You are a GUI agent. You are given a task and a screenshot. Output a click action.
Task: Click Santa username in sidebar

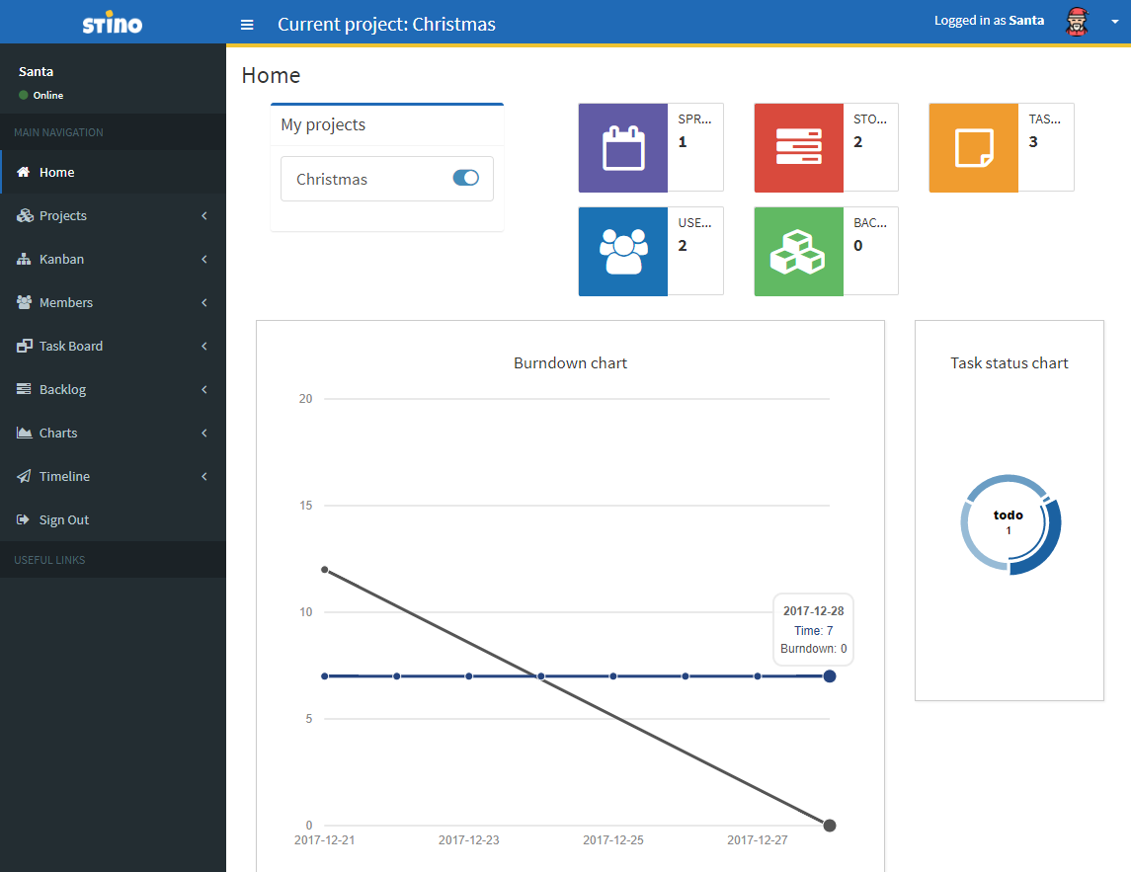37,71
